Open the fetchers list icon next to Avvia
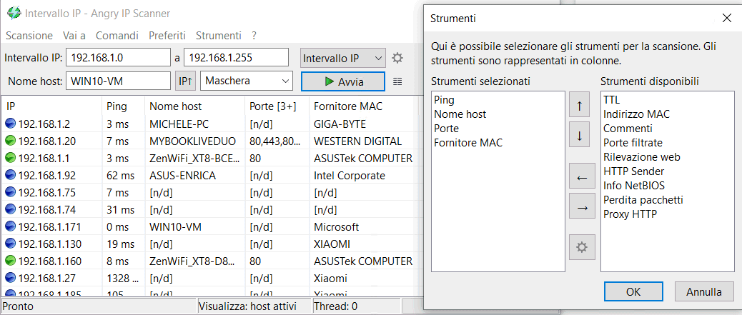The height and width of the screenshot is (315, 742). click(x=397, y=81)
